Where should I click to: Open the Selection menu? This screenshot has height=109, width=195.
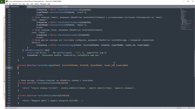coord(15,4)
